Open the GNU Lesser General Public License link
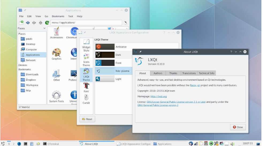The height and width of the screenshot is (146, 263). (176, 102)
